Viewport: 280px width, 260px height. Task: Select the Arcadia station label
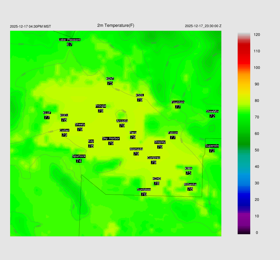[122, 121]
